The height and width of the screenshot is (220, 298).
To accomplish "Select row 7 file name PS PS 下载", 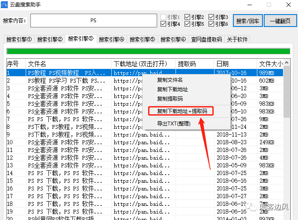I will [65, 119].
